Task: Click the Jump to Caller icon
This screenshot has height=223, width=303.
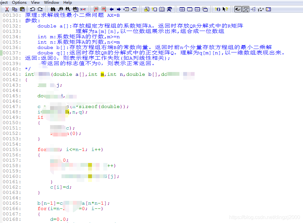Action: [x=134, y=9]
